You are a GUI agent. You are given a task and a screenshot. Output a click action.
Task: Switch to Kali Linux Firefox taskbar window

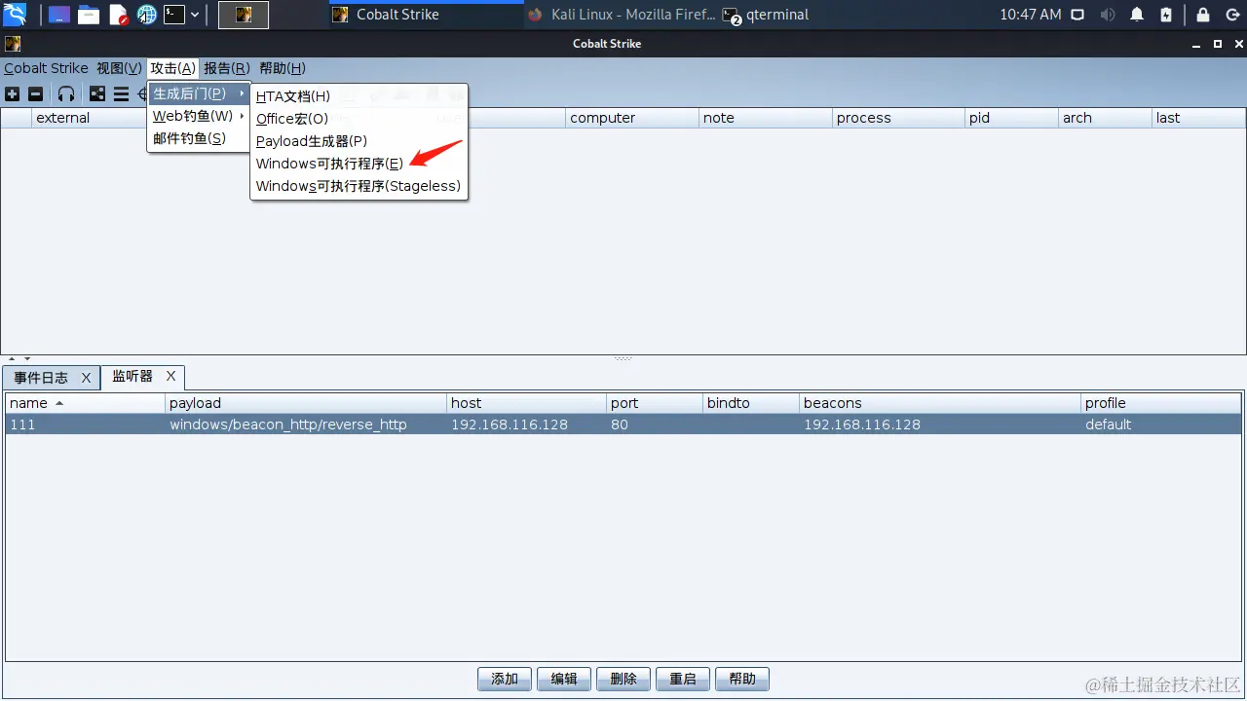coord(621,15)
